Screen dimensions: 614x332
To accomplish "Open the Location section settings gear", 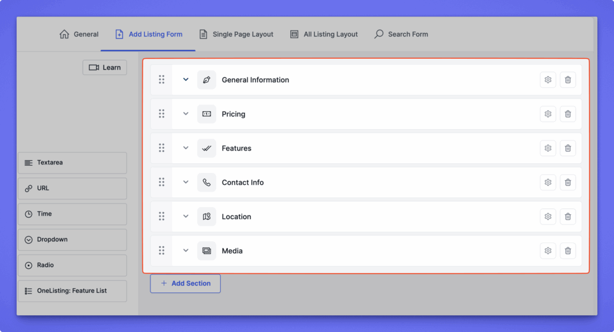I will point(547,217).
